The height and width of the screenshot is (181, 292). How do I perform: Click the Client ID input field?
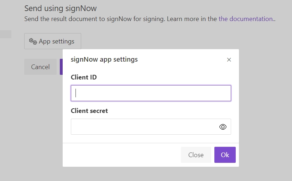click(x=151, y=93)
